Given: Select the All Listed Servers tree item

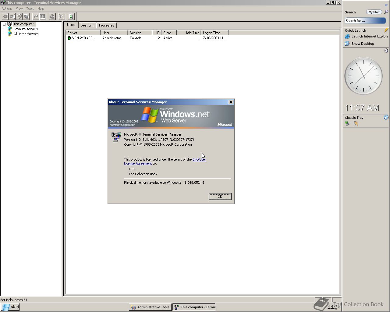Looking at the screenshot, I should [x=26, y=34].
